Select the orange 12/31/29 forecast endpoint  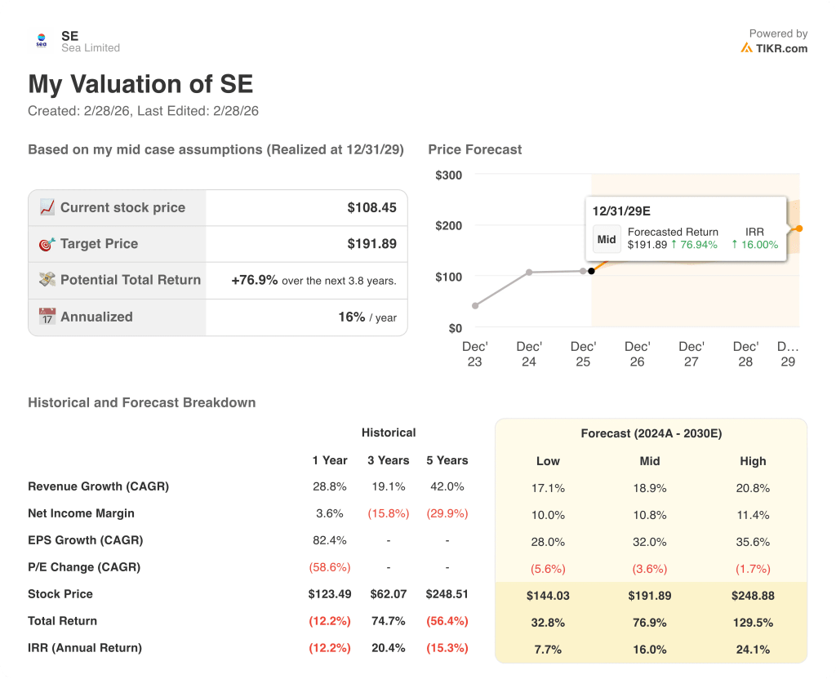(x=799, y=229)
